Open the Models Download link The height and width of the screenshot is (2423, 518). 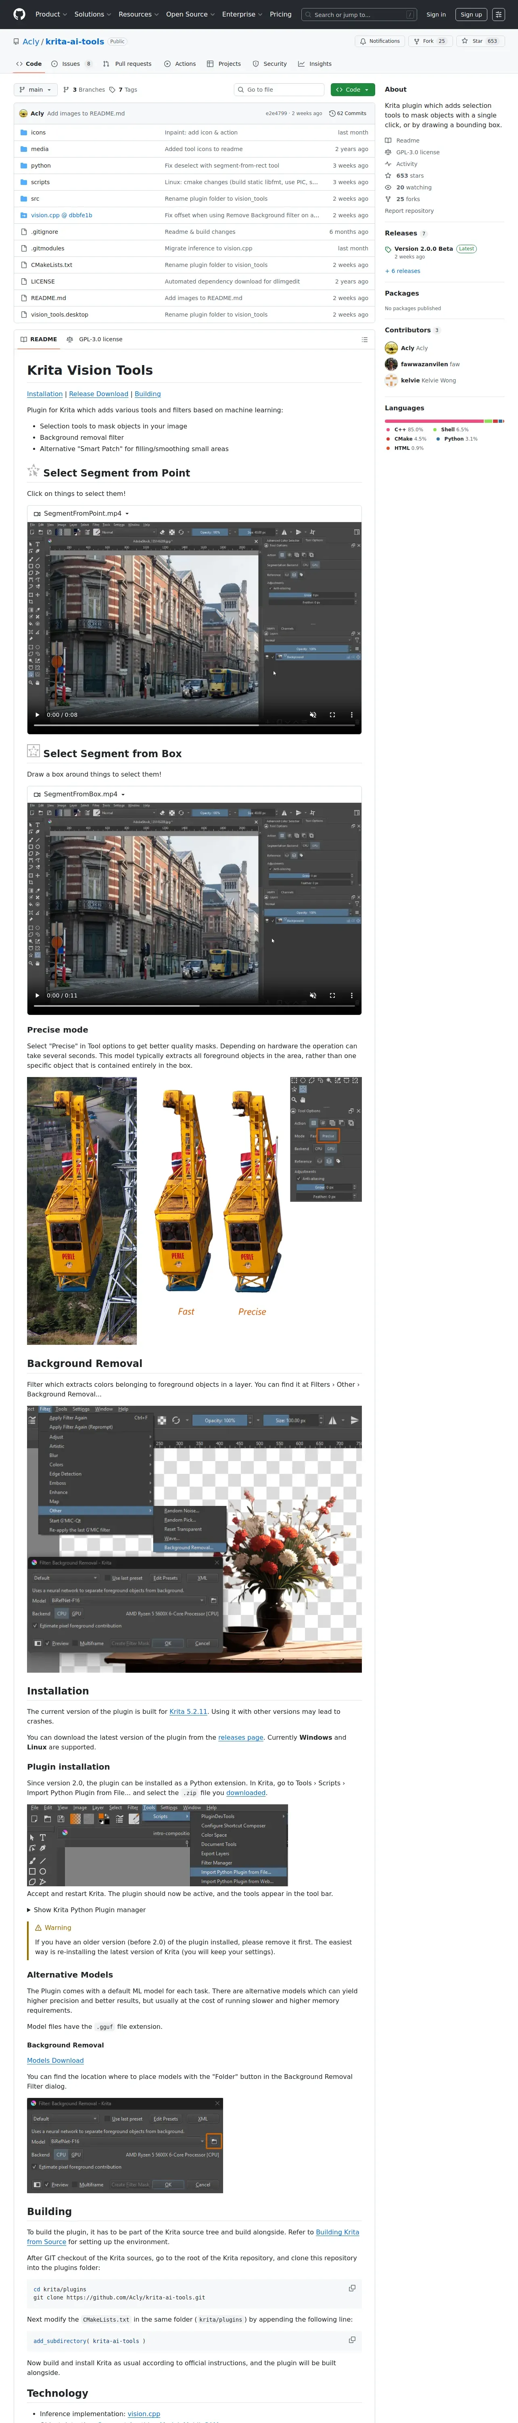[x=55, y=2060]
